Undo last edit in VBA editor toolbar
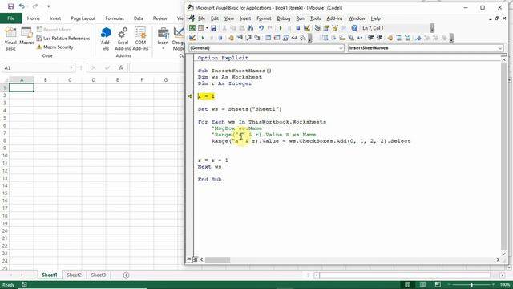The image size is (513, 289). pyautogui.click(x=261, y=28)
